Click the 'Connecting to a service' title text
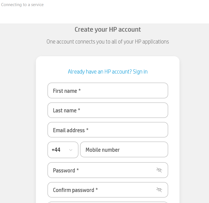The height and width of the screenshot is (203, 209). (22, 5)
